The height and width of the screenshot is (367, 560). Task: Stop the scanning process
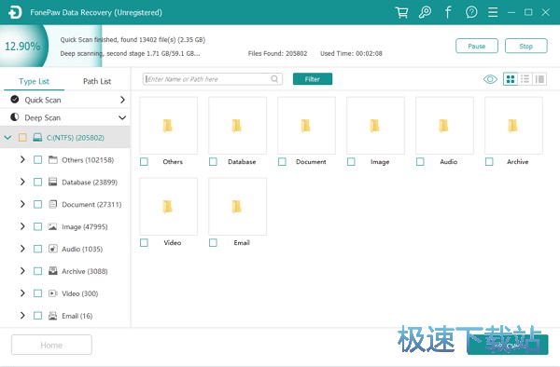tap(526, 46)
